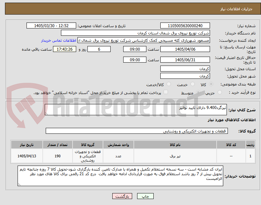Viewport: 261px width, 205px height.
Task: Click the price validity date 1405/06/31
Action: 185,60
